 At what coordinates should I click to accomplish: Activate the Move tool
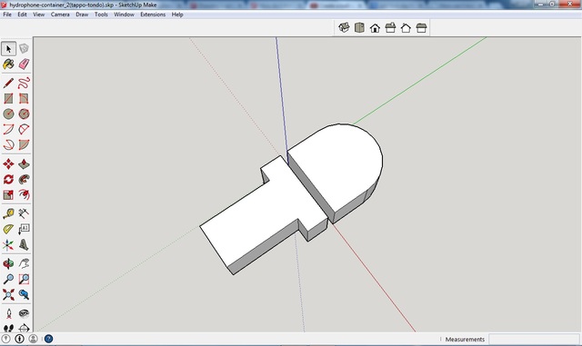(x=8, y=163)
